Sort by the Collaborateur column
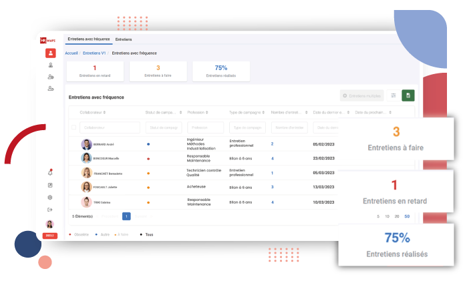This screenshot has height=283, width=463. (93, 112)
